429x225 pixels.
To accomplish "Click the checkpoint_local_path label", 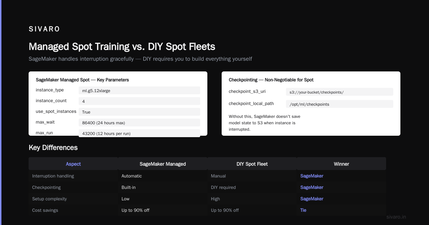I will click(251, 104).
